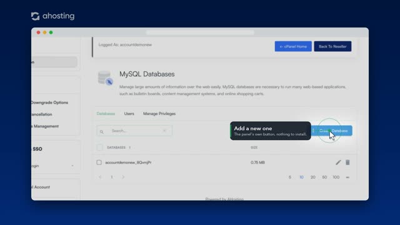Set page size to 10
The image size is (400, 225).
301,177
